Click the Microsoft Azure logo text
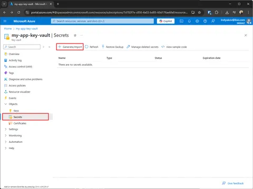The height and width of the screenshot is (189, 253). click(x=24, y=21)
